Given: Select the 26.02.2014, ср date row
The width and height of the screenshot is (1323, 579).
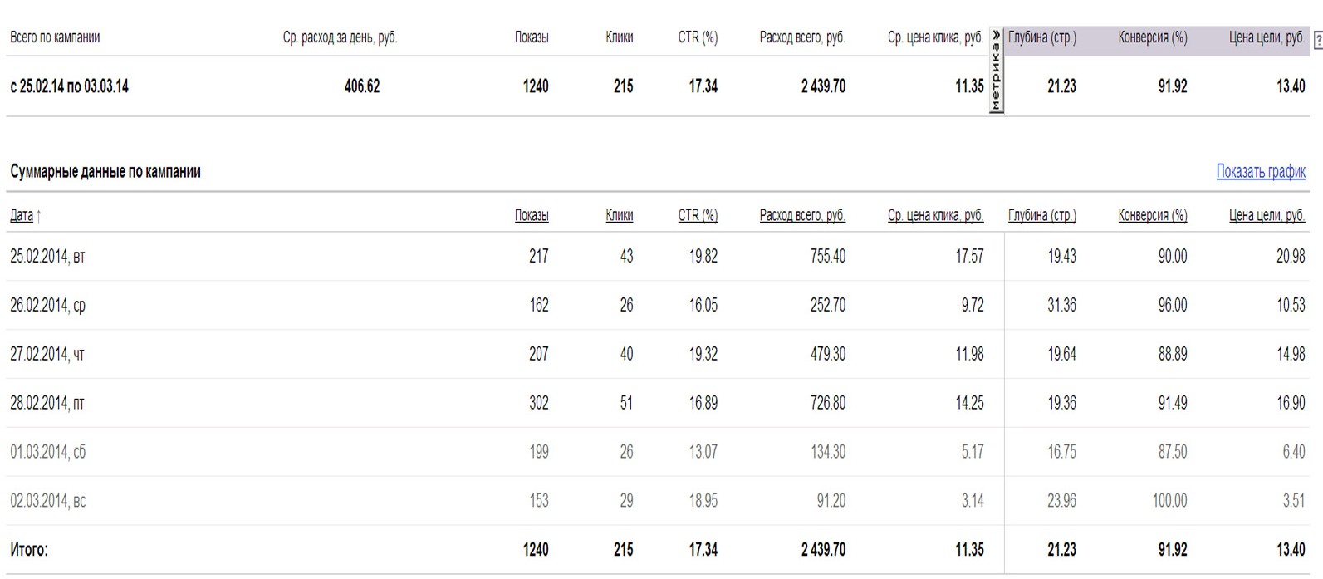Looking at the screenshot, I should point(47,306).
